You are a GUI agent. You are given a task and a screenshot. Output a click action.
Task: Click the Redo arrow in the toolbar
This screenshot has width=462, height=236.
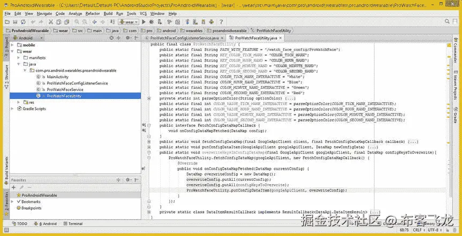[41, 22]
